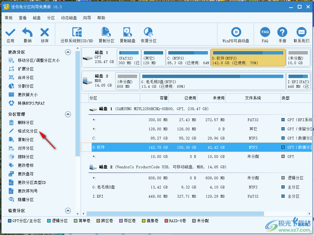Open the WinPE可启动盘 bootable media creator
The image size is (314, 235).
236,34
